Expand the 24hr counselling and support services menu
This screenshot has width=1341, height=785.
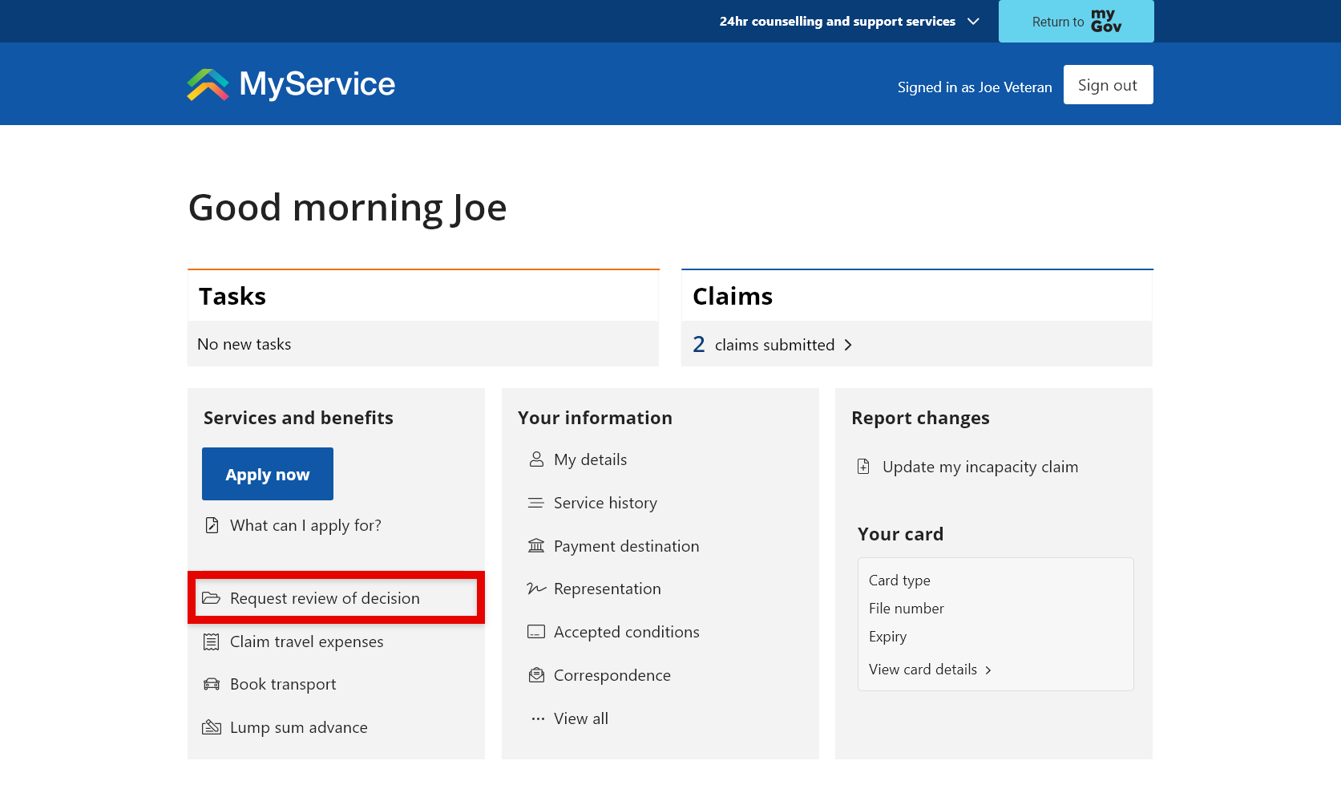[x=972, y=21]
